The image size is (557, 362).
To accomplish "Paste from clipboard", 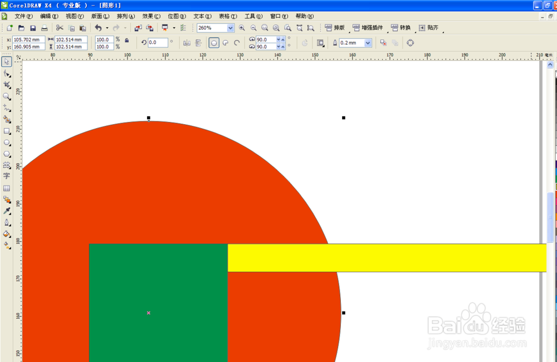I will [x=83, y=28].
